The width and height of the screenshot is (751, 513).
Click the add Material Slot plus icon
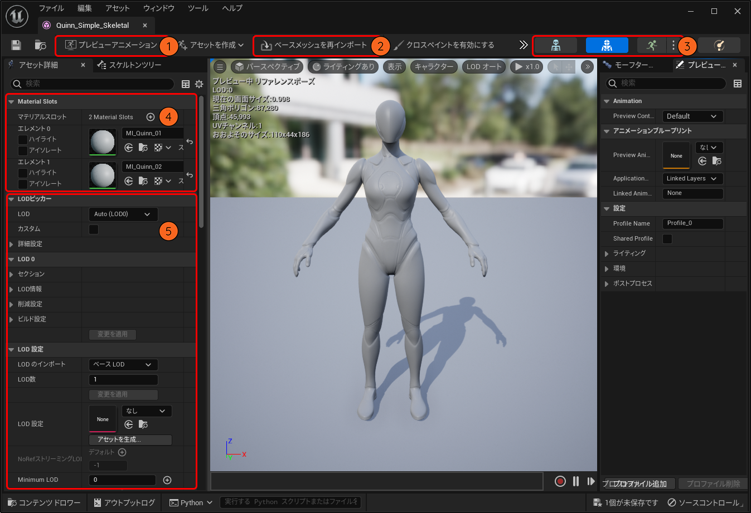151,117
